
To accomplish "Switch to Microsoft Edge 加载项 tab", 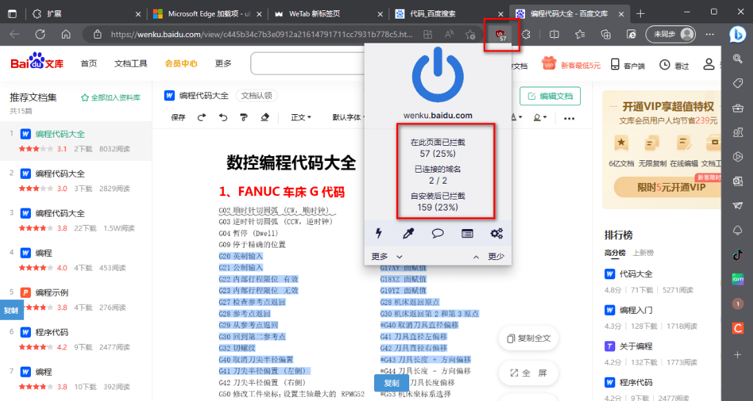I will click(207, 14).
